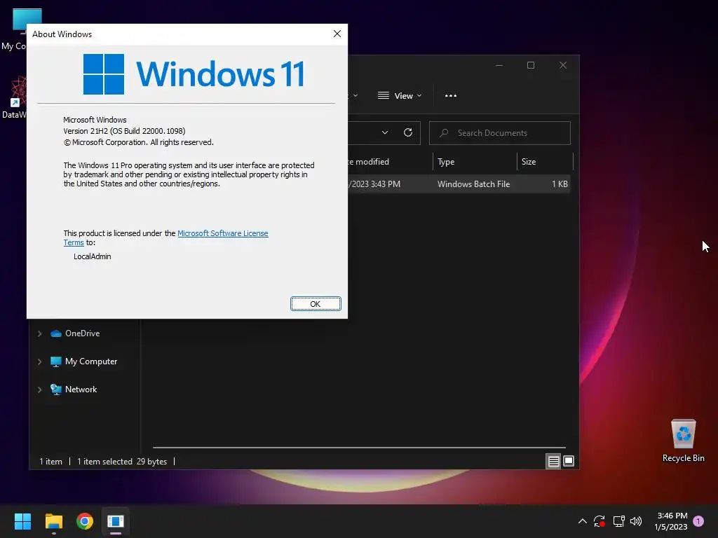The height and width of the screenshot is (538, 718).
Task: Click the winver app taskbar icon
Action: point(116,521)
